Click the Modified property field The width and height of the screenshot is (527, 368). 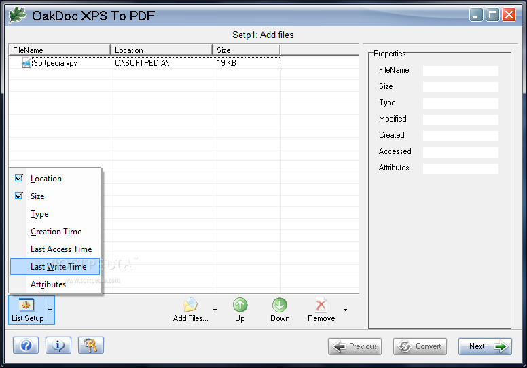[460, 119]
